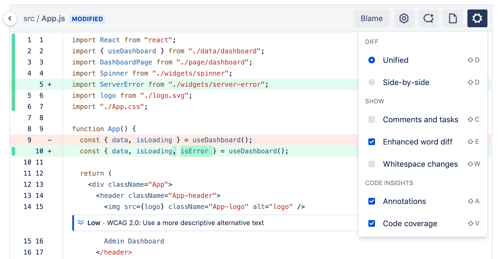Click the view file document icon
The width and height of the screenshot is (498, 259).
pos(453,19)
